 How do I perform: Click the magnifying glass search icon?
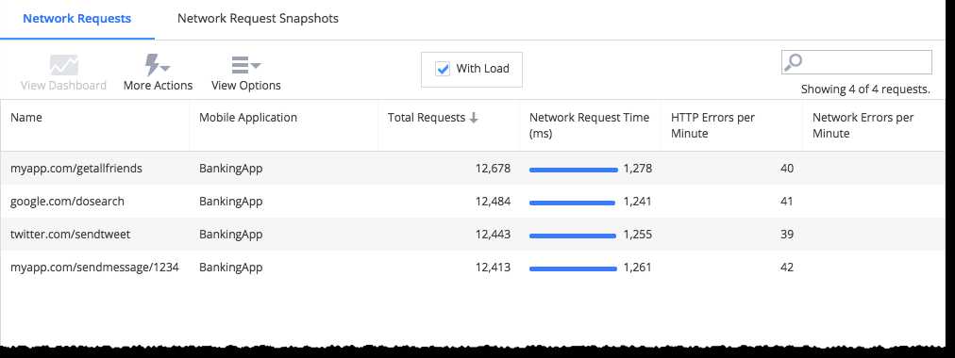[x=793, y=62]
